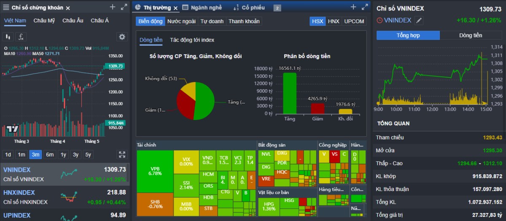Click the HNXINDEX sparkline mini chart

[x=69, y=197]
